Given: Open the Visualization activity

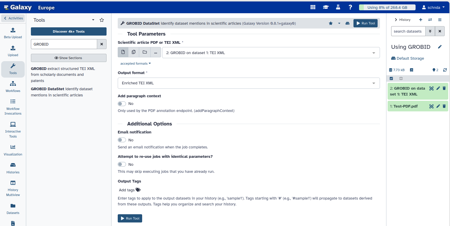Looking at the screenshot, I should click(13, 150).
